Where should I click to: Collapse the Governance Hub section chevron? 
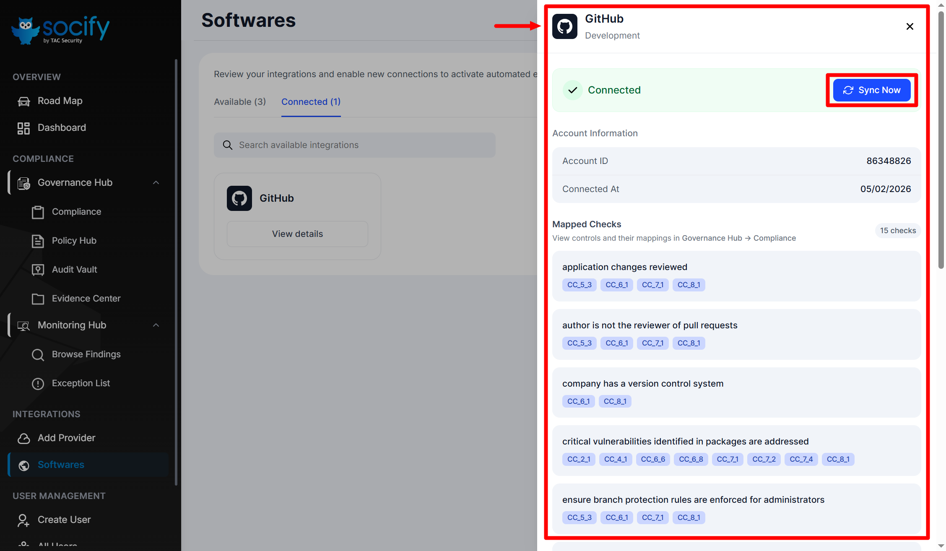[156, 182]
